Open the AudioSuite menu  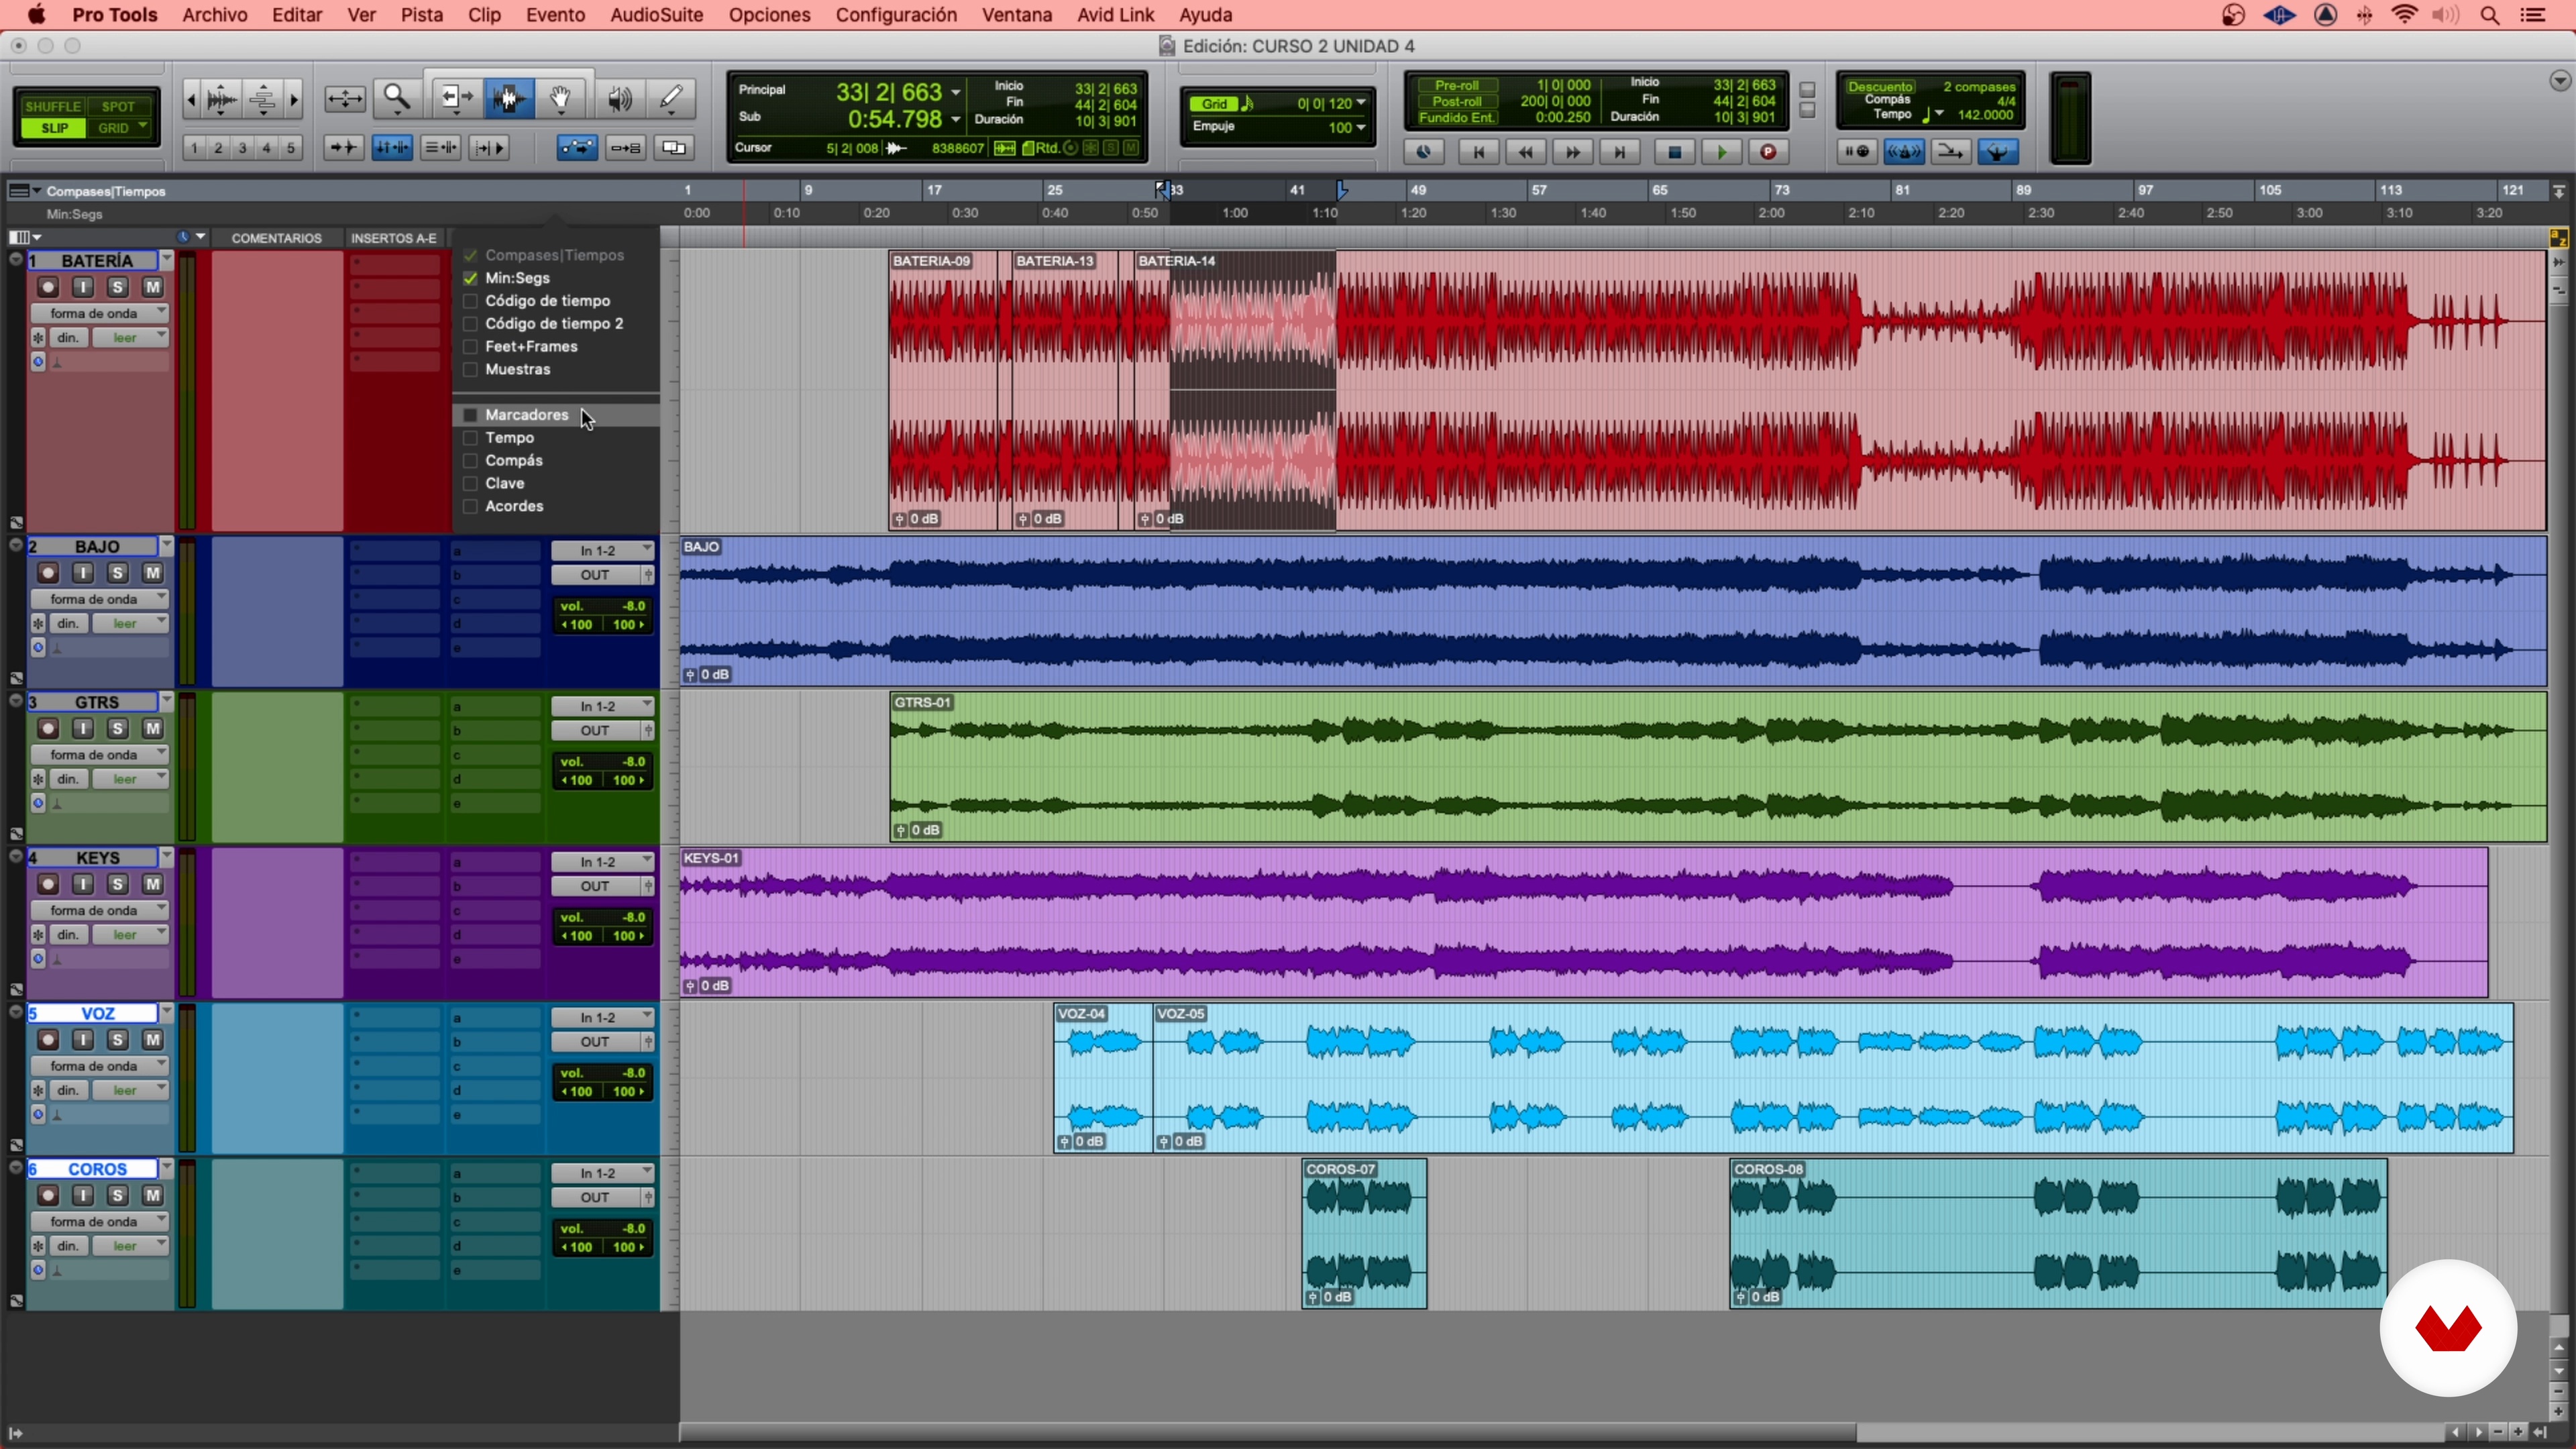656,15
